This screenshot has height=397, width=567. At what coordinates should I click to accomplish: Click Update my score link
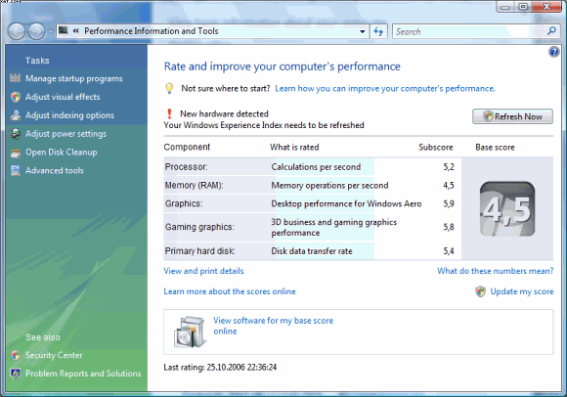(522, 291)
